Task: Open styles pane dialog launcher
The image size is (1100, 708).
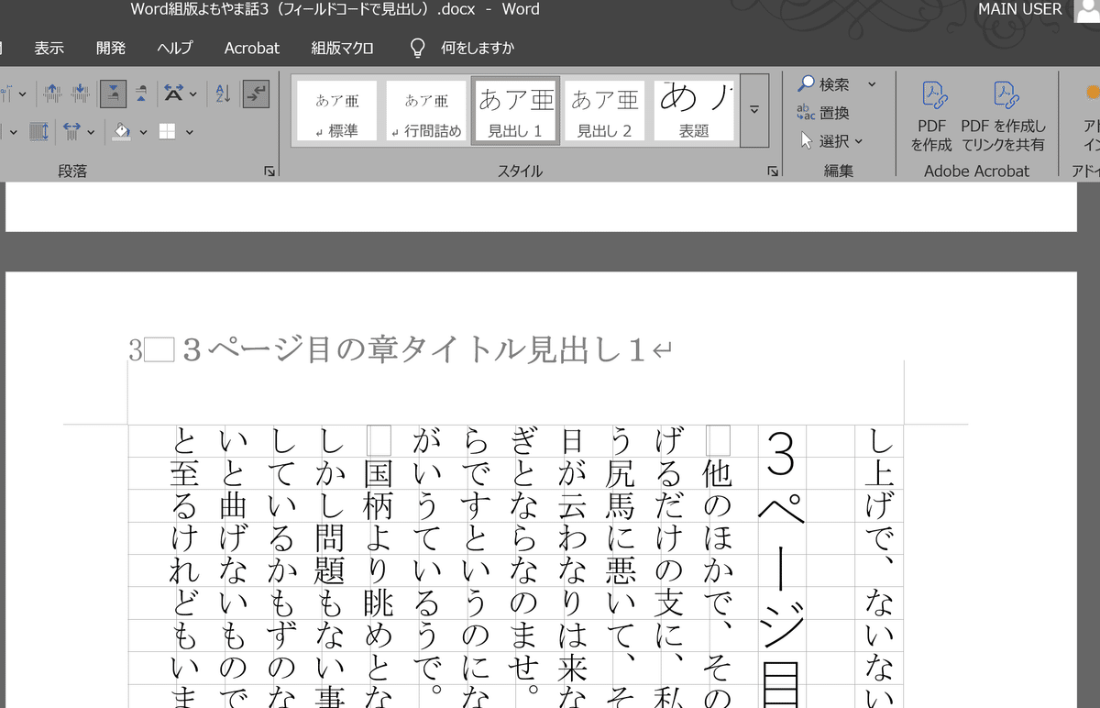Action: pyautogui.click(x=773, y=171)
